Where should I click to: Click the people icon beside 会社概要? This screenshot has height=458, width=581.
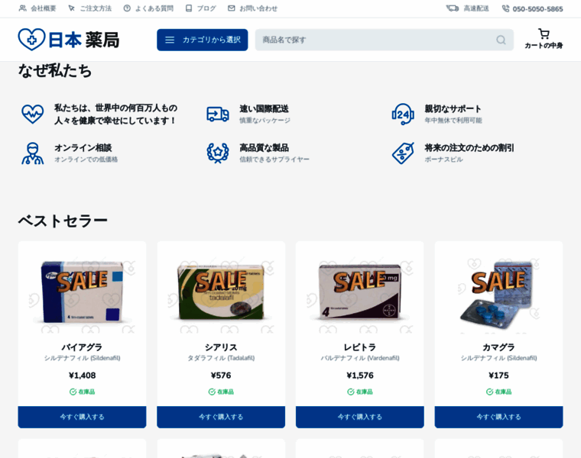tap(23, 8)
